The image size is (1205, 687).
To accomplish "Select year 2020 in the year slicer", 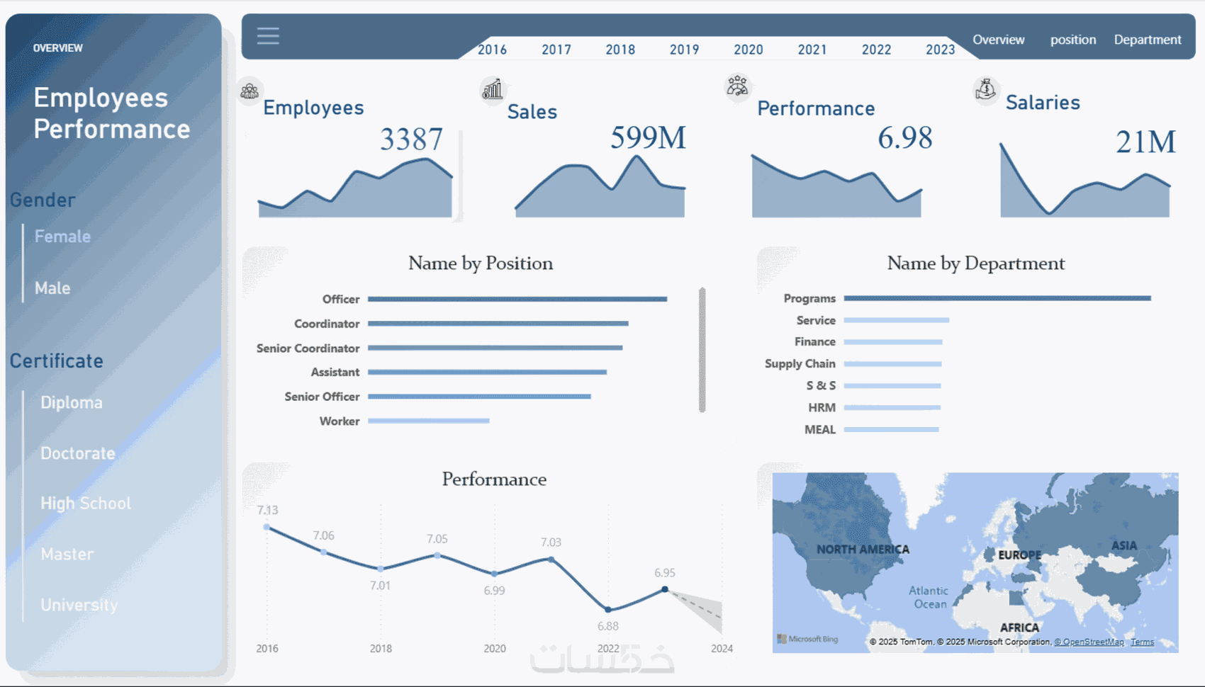I will 749,50.
